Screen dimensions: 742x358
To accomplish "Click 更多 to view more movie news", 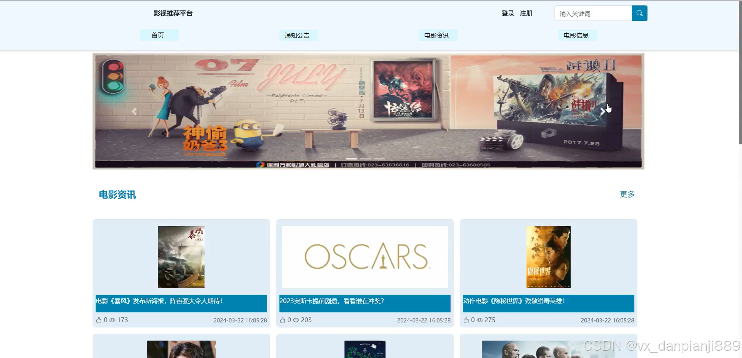I will 627,194.
